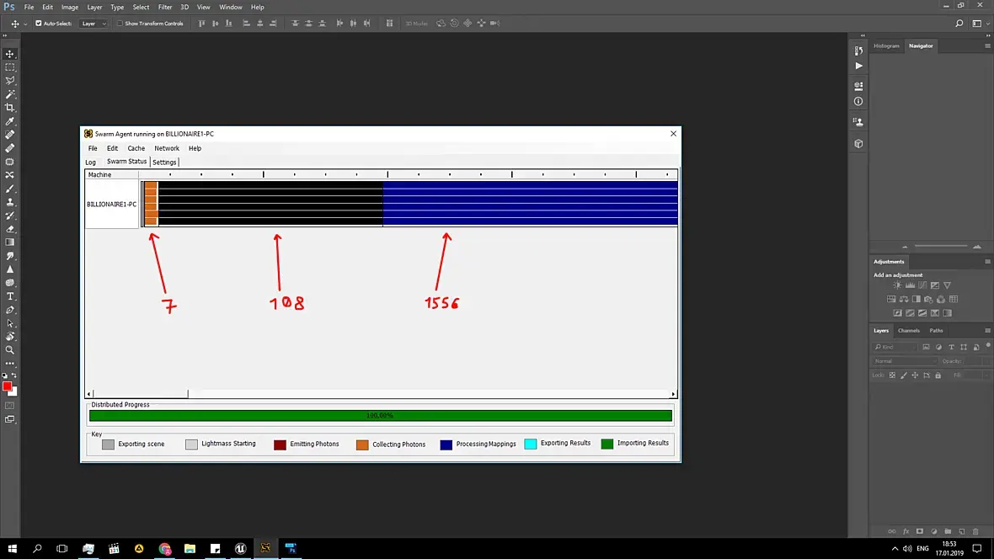Add a Curves adjustment
The width and height of the screenshot is (994, 559).
[922, 285]
